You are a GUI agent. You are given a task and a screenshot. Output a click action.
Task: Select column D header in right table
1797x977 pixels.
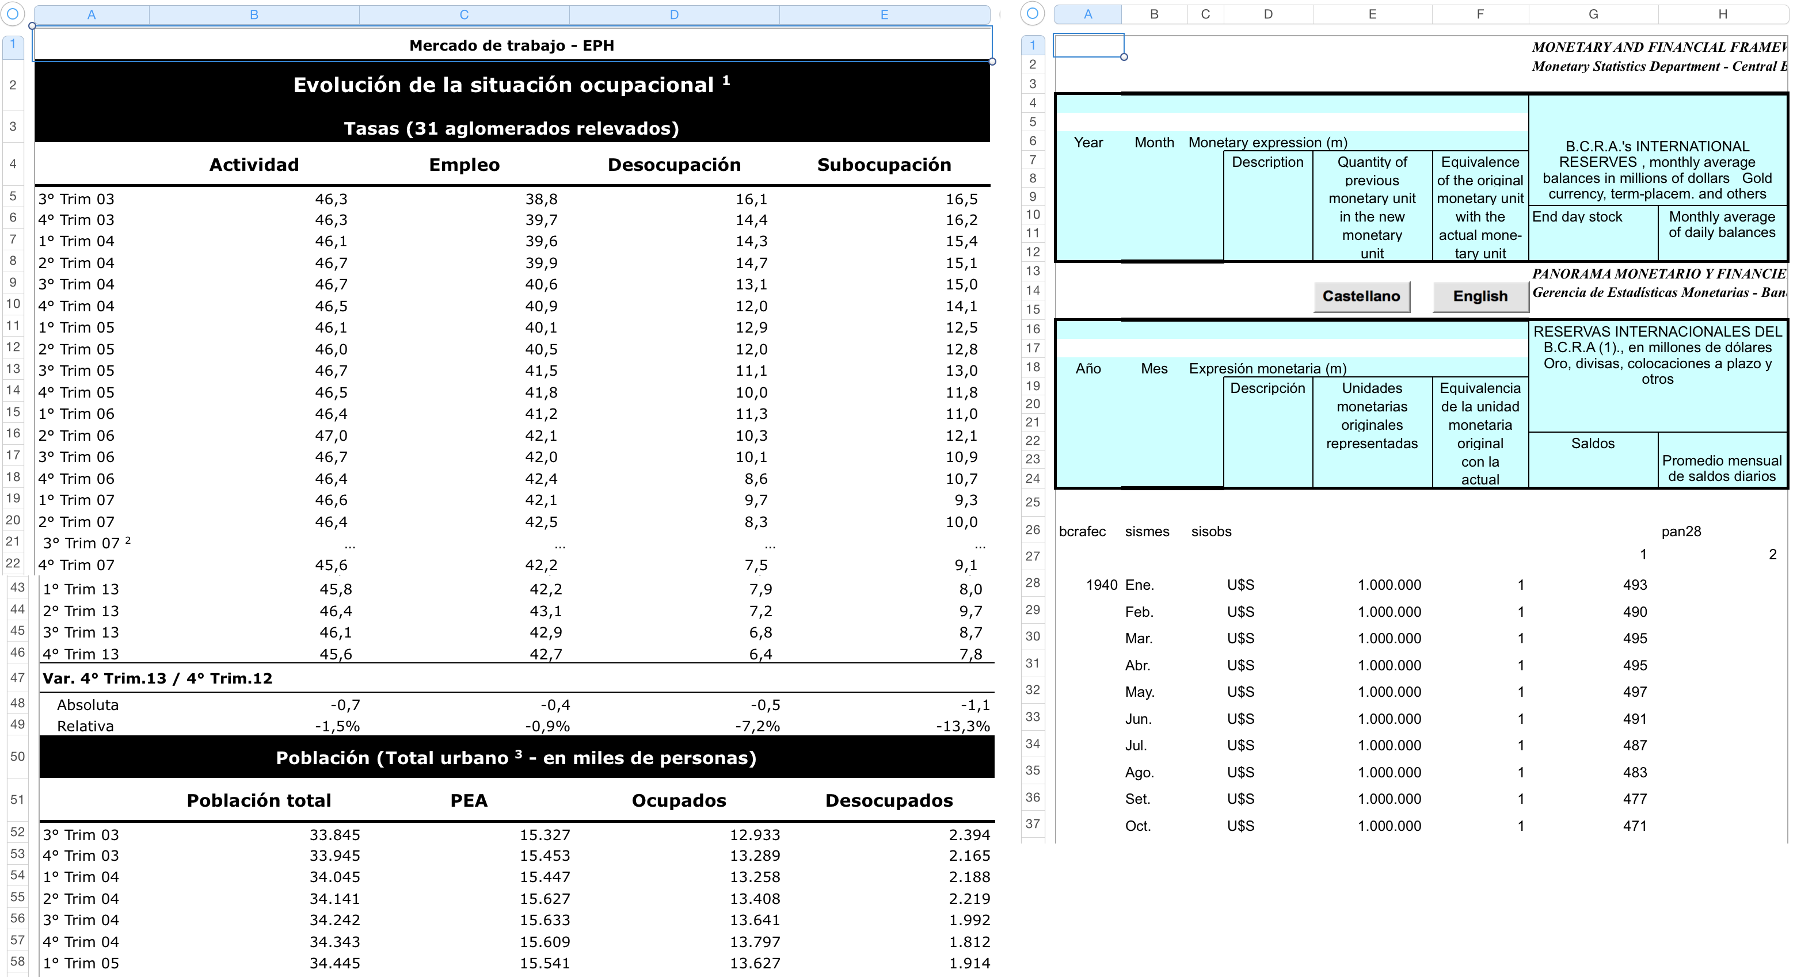pyautogui.click(x=1267, y=14)
